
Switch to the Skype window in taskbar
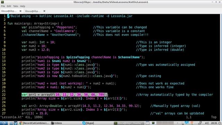pos(88,123)
